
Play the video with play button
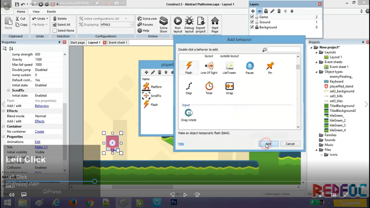pos(185,195)
